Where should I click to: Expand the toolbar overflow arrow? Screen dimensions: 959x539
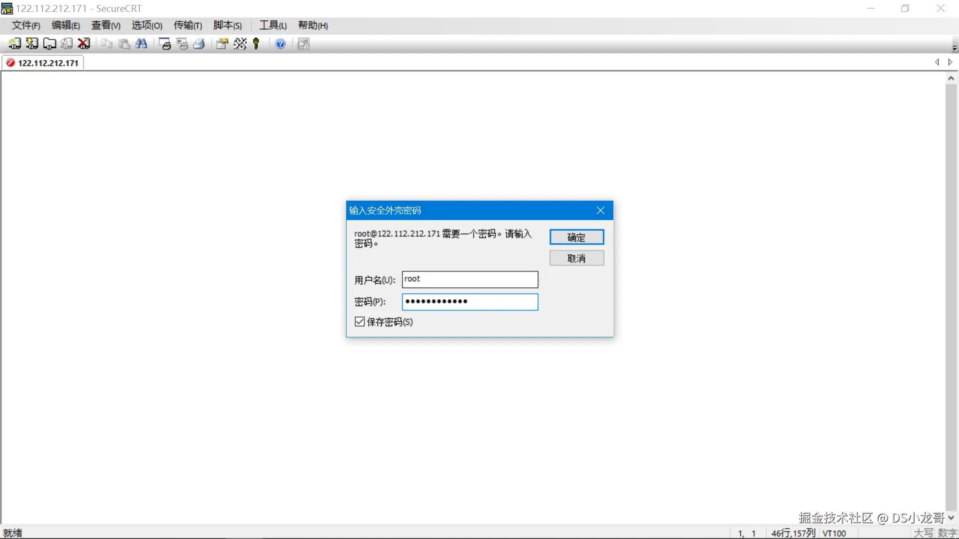tap(955, 48)
